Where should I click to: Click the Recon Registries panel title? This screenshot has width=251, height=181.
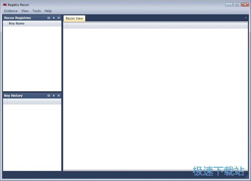click(x=17, y=18)
